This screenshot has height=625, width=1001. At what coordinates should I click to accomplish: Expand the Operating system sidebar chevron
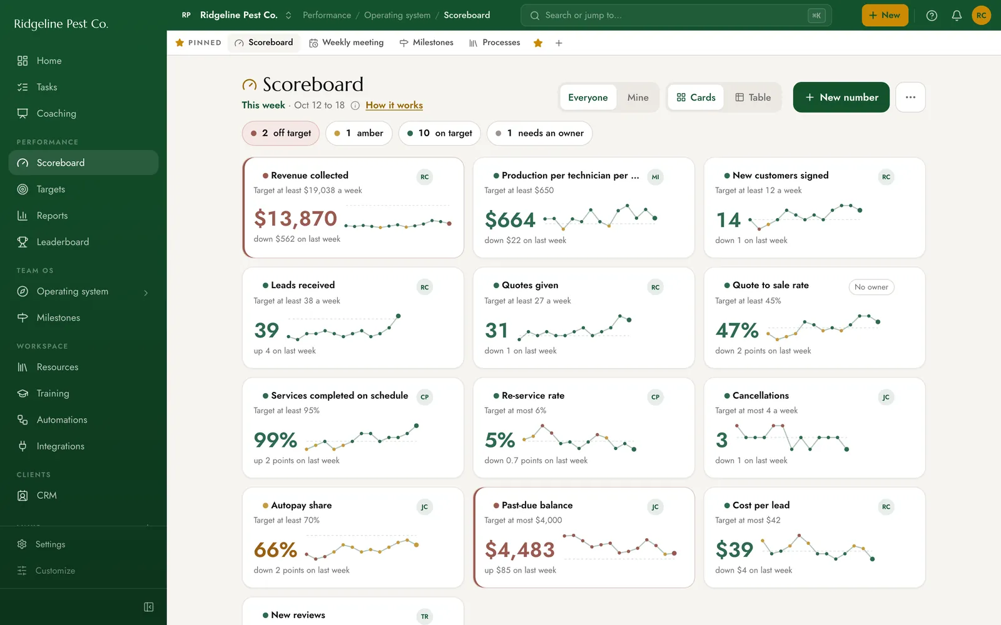coord(146,292)
